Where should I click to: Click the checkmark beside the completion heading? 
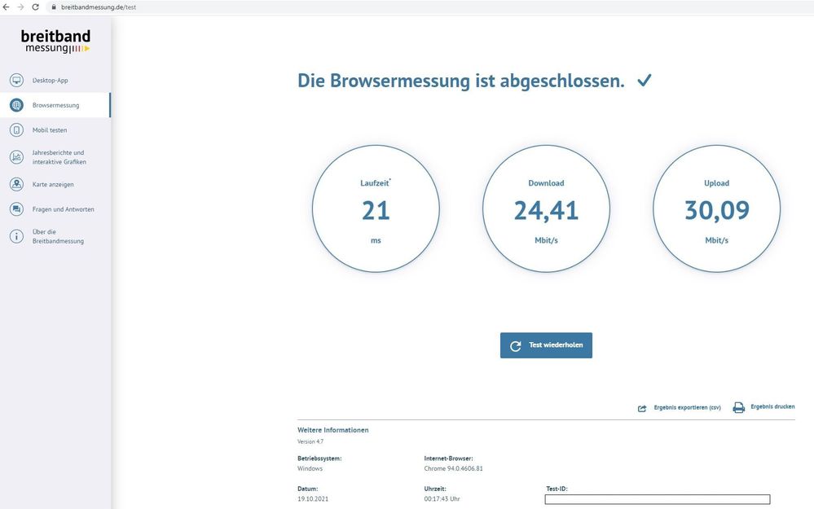pos(645,81)
